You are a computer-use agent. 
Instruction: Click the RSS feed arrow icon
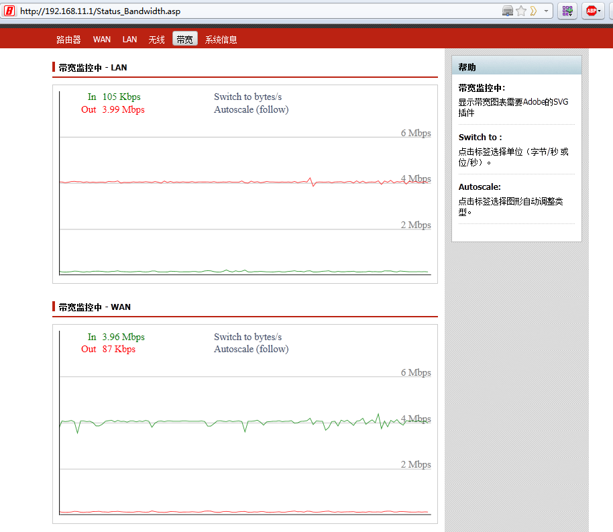click(x=533, y=11)
